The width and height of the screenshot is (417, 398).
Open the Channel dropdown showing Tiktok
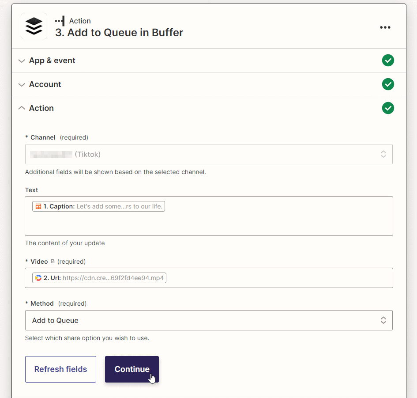coord(208,154)
